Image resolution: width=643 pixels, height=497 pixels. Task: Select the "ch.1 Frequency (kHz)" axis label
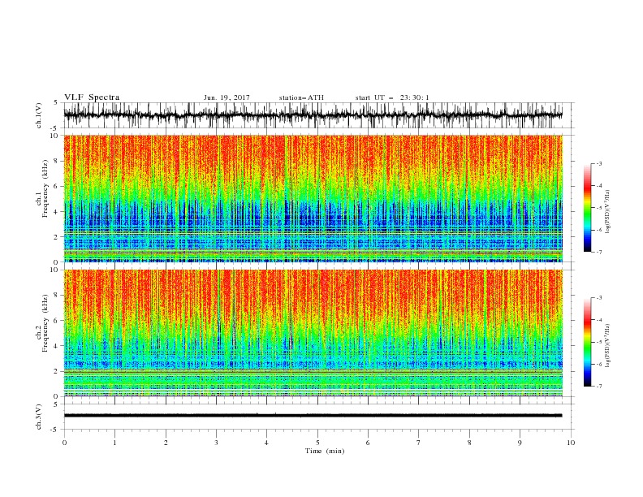pyautogui.click(x=42, y=188)
